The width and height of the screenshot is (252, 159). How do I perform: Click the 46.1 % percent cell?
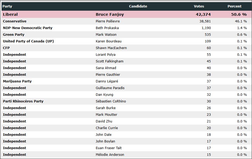[x=241, y=21]
